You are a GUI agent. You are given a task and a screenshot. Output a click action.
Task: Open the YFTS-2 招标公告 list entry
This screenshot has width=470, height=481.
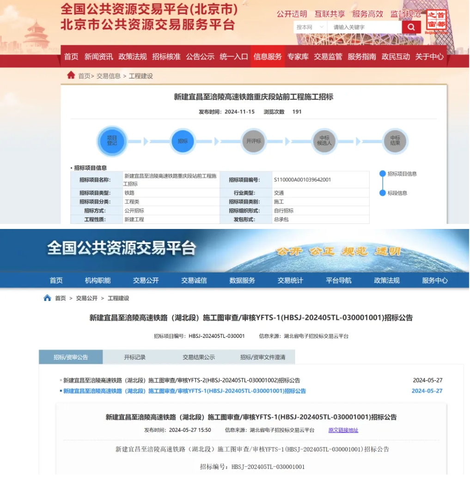[x=182, y=380]
